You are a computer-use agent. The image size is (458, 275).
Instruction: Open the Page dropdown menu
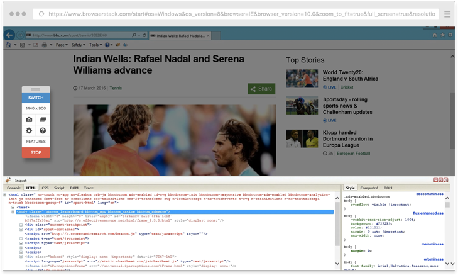[62, 45]
